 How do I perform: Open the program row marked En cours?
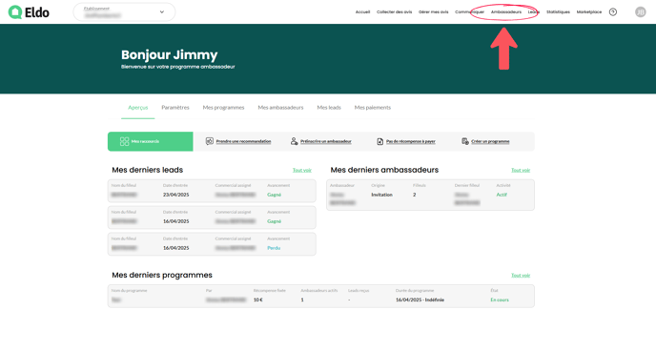tap(321, 297)
